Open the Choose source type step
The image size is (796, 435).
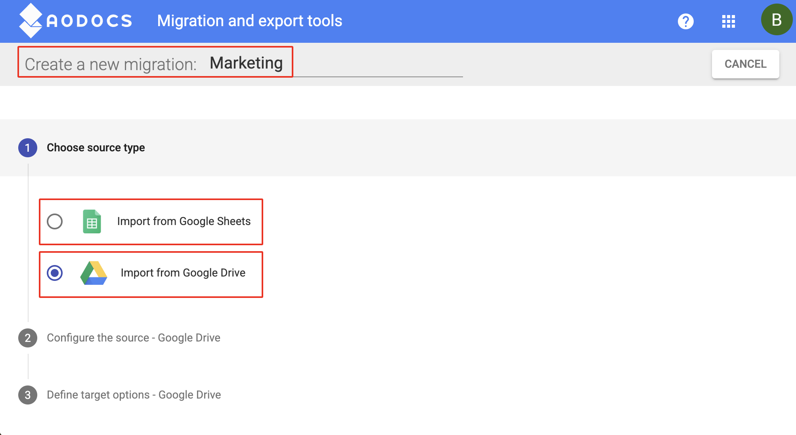click(96, 148)
